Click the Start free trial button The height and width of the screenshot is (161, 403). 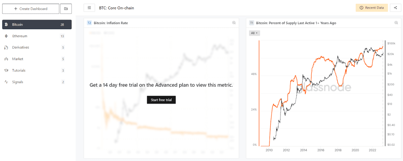[161, 100]
